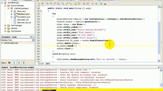The height and width of the screenshot is (91, 163).
Task: Open the Members View dropdown
Action: [33, 40]
